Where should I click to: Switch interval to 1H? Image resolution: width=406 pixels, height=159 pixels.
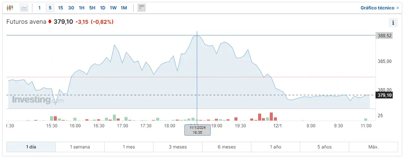tap(82, 8)
